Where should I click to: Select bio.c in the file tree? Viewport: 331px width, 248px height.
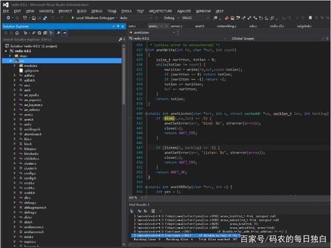[28, 139]
